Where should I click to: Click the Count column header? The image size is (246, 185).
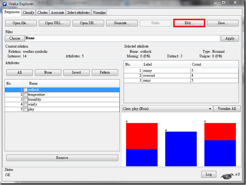214,64
